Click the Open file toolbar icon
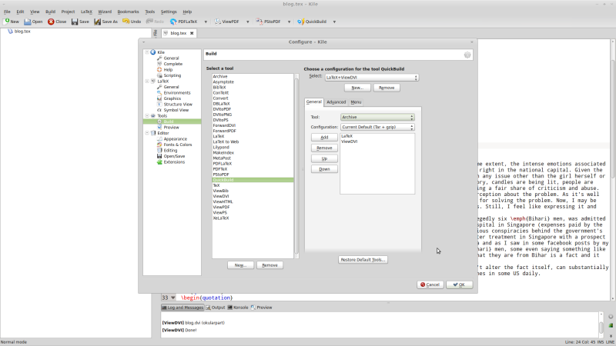616x346 pixels. point(28,22)
